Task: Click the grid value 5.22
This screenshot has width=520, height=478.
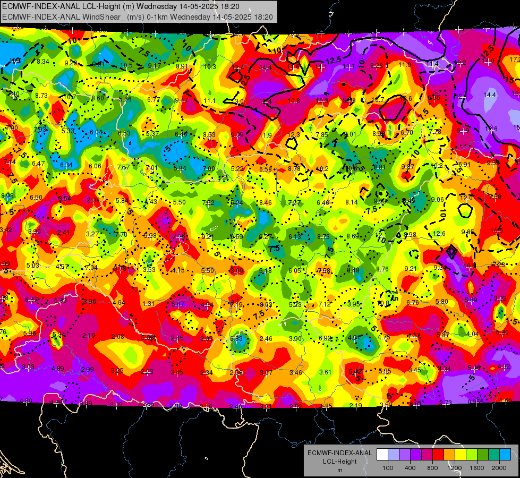Action: 237,168
